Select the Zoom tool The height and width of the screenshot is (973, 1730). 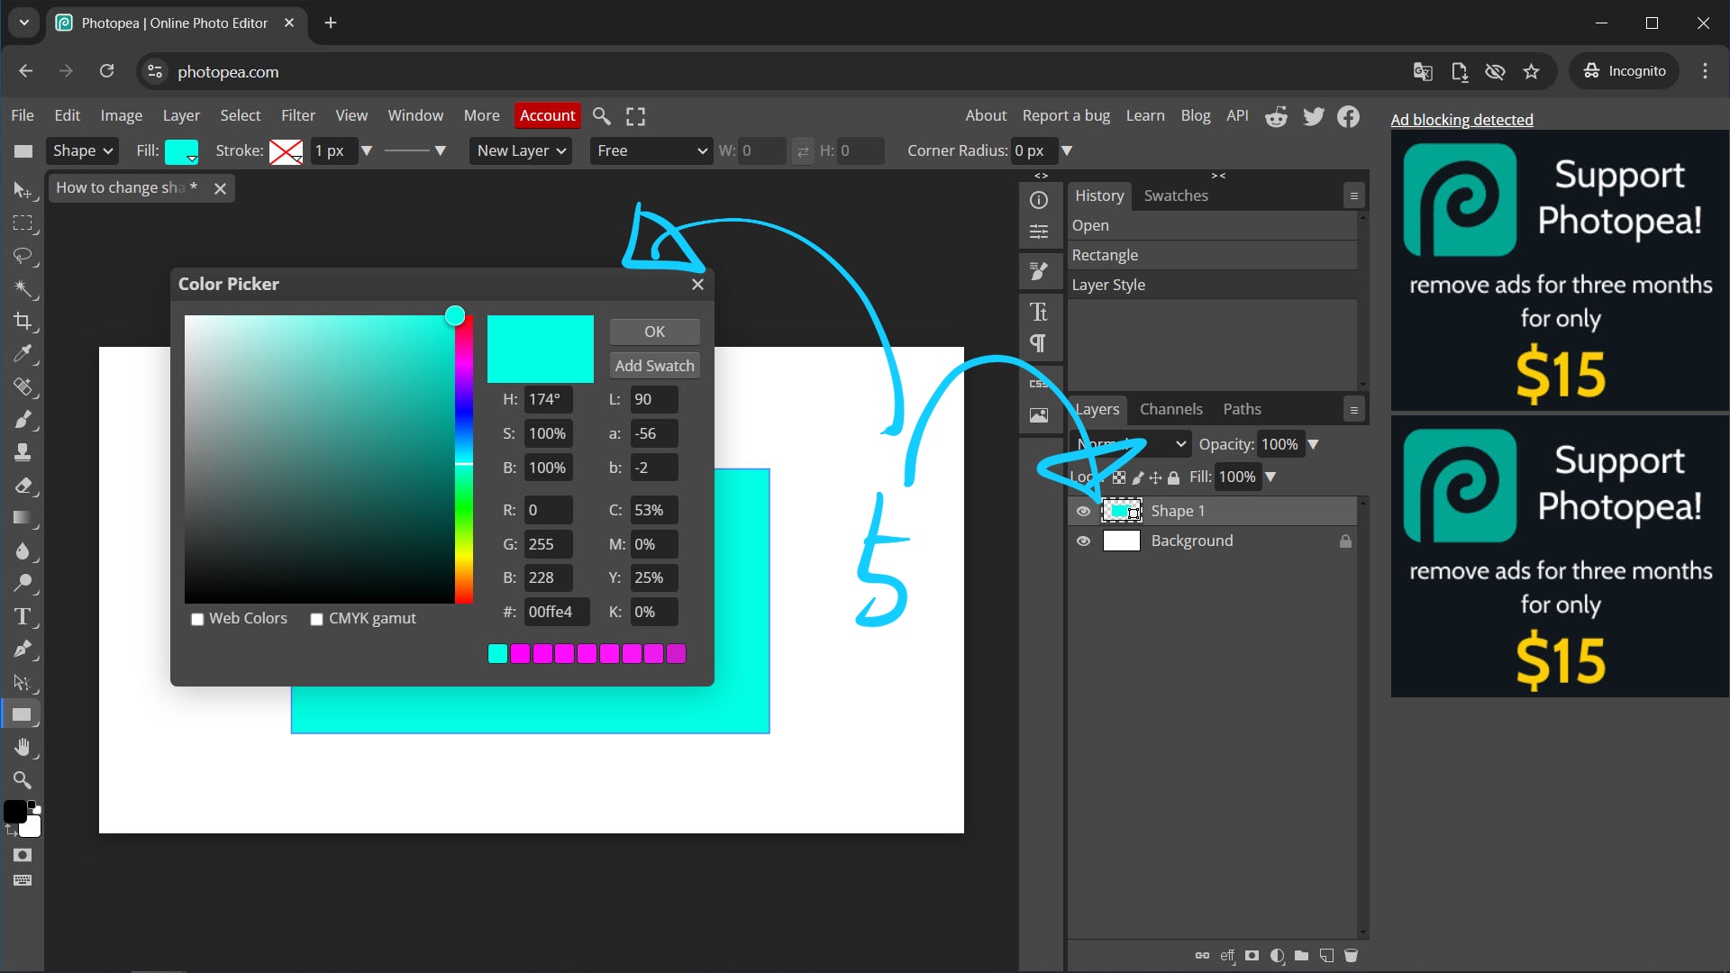[23, 779]
